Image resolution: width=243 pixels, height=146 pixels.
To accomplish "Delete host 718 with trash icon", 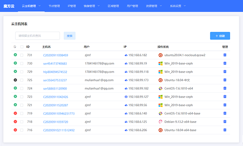I will 225,122.
